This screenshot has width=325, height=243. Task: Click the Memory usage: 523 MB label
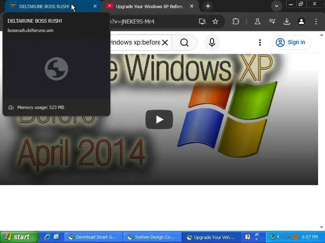coord(41,107)
